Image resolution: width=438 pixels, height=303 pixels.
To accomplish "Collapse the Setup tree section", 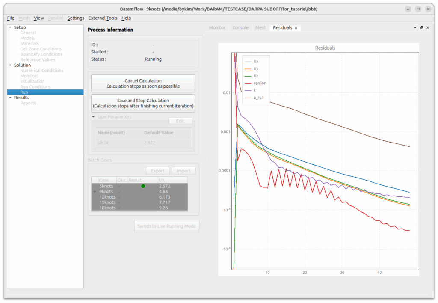I will click(x=10, y=27).
